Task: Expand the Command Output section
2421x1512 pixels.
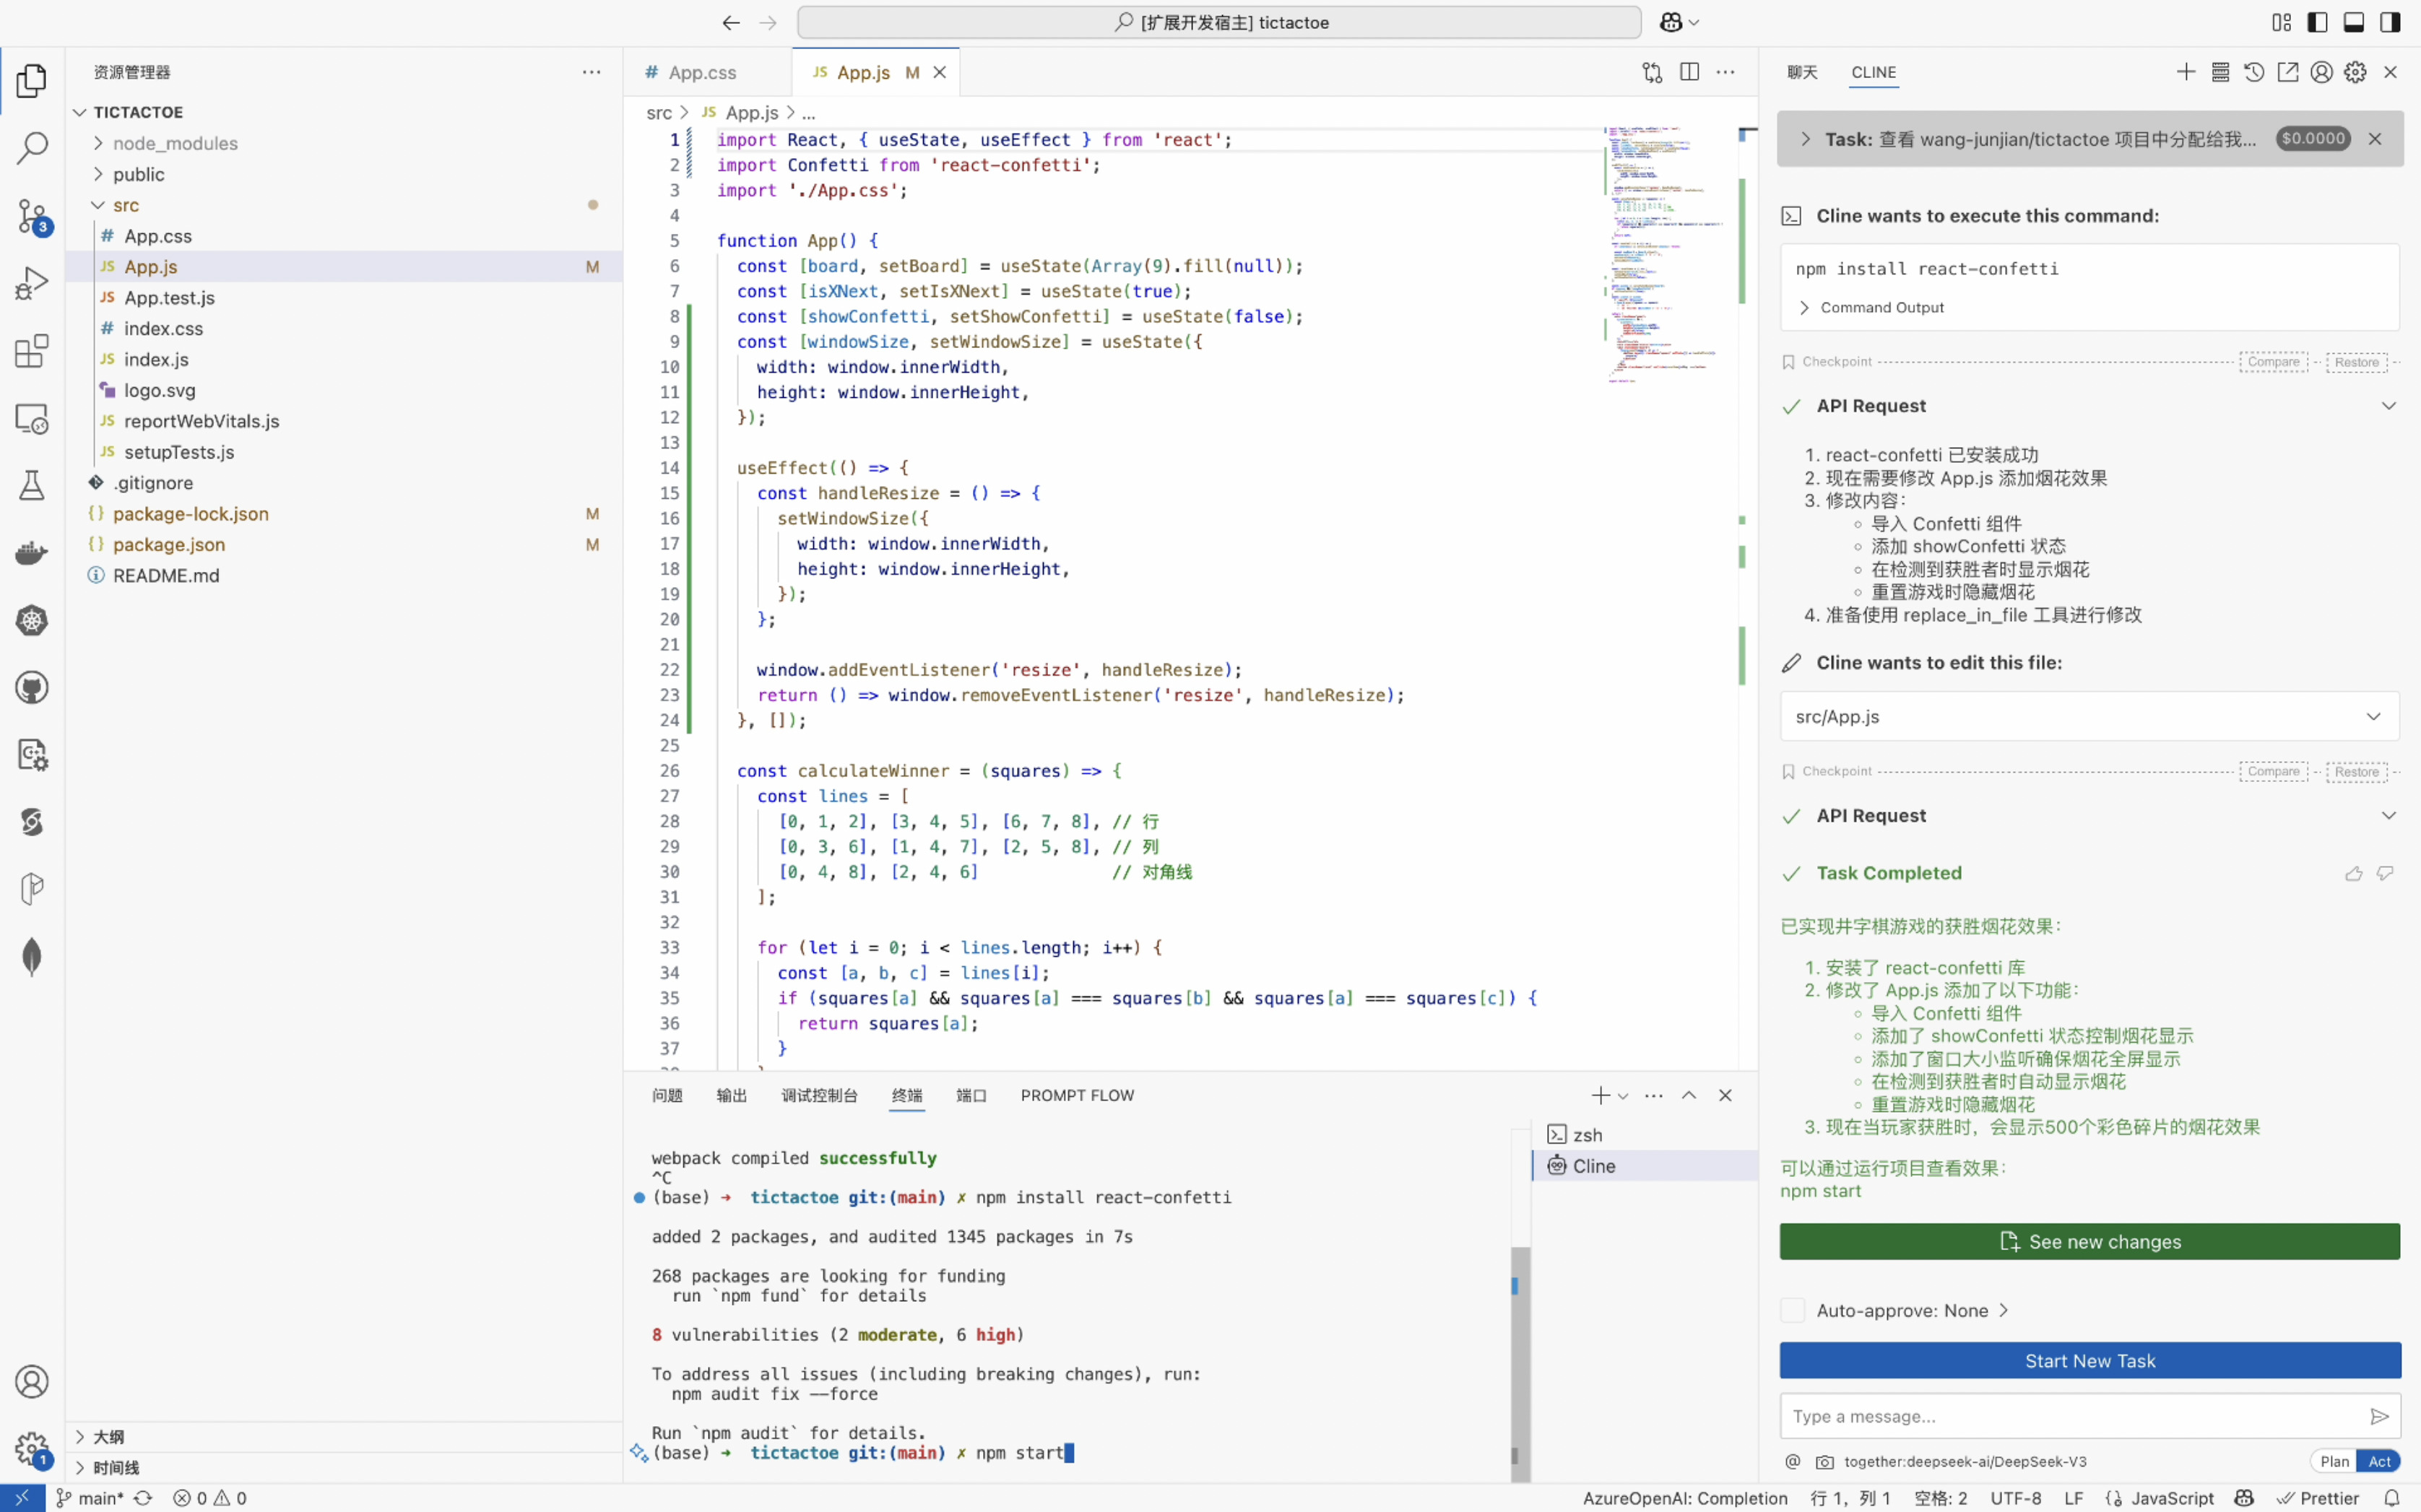Action: tap(1881, 308)
